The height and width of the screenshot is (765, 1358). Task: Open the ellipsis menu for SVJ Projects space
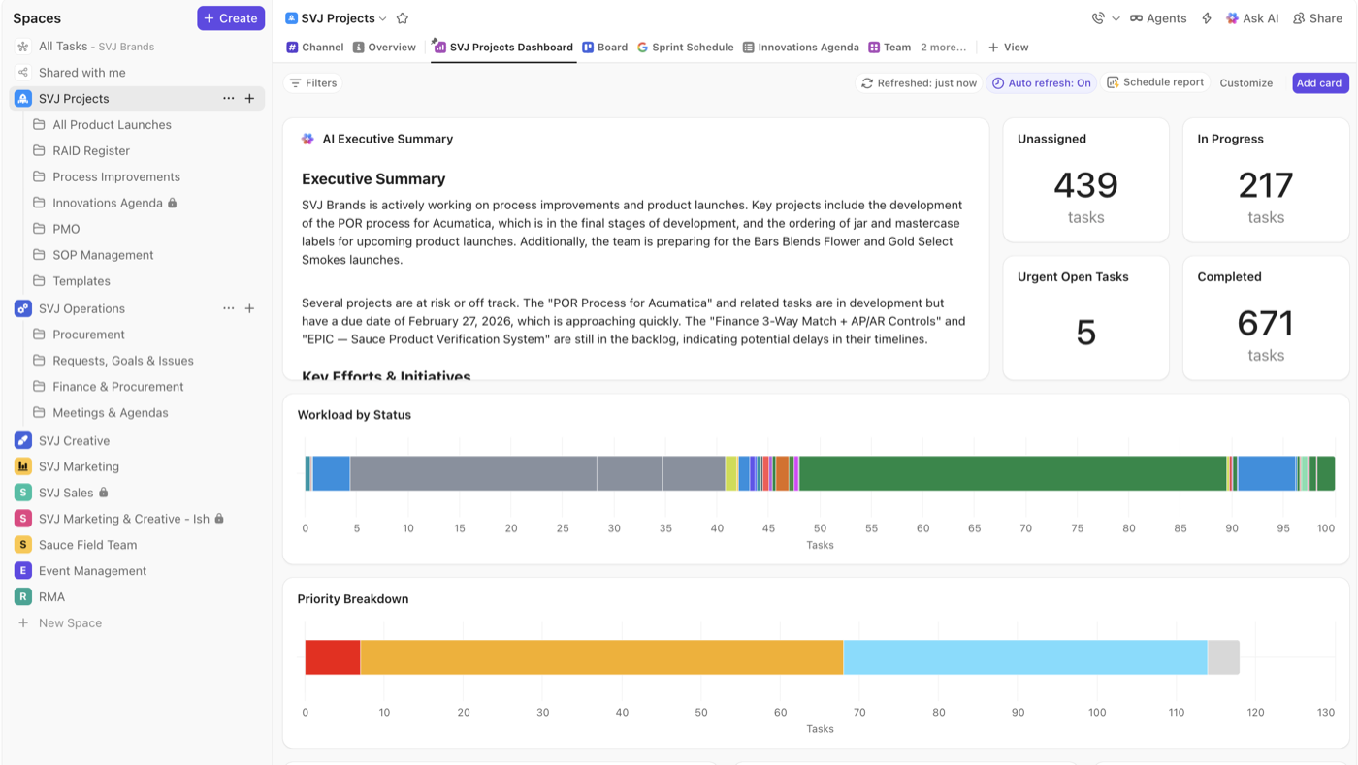[228, 99]
